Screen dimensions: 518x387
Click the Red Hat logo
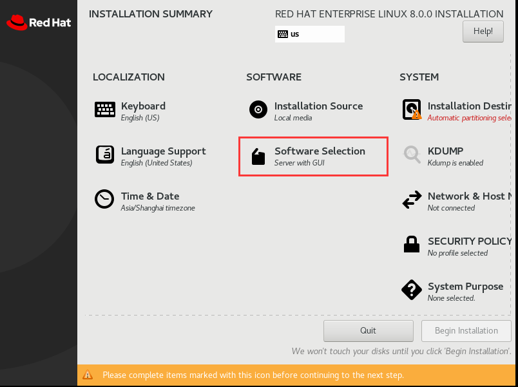(39, 23)
